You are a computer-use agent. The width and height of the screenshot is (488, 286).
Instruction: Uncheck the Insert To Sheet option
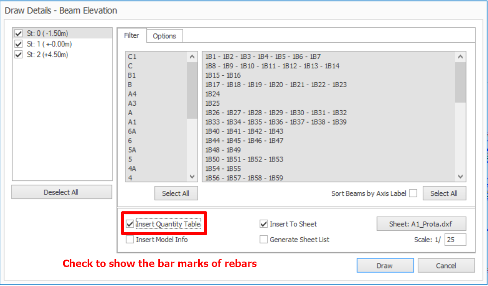[264, 224]
